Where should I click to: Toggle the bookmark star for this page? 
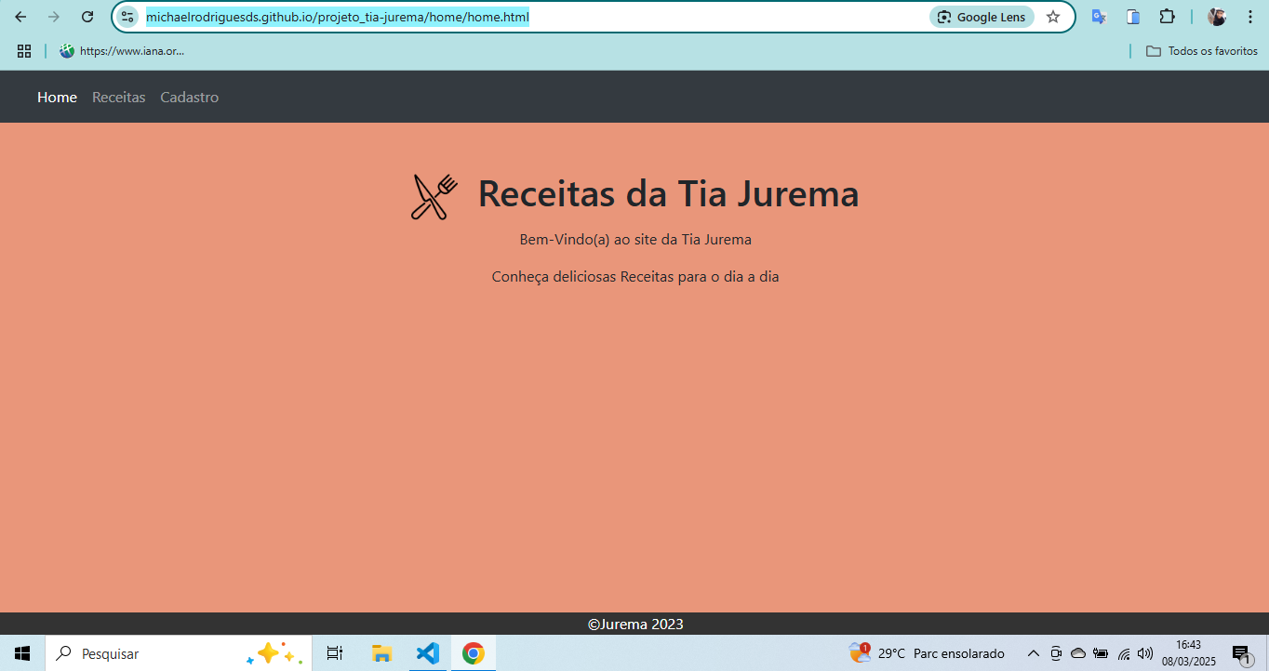[1053, 16]
